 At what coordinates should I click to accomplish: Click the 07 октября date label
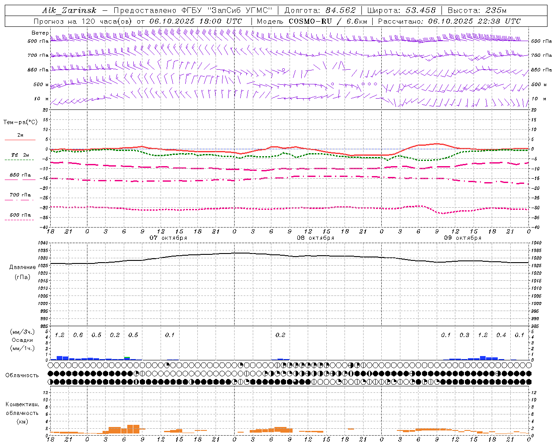pos(168,238)
